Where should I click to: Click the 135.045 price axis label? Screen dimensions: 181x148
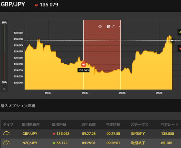pos(18,83)
